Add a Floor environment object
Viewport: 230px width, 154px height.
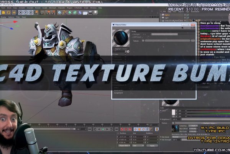[x=85, y=13]
